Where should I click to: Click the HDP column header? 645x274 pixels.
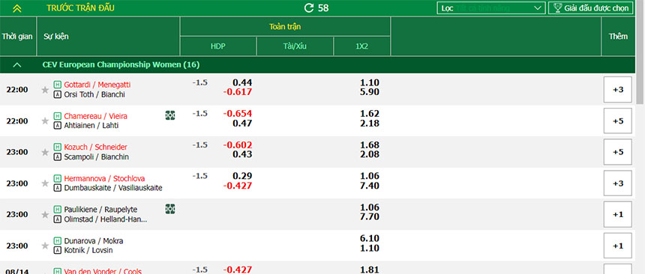pyautogui.click(x=218, y=46)
